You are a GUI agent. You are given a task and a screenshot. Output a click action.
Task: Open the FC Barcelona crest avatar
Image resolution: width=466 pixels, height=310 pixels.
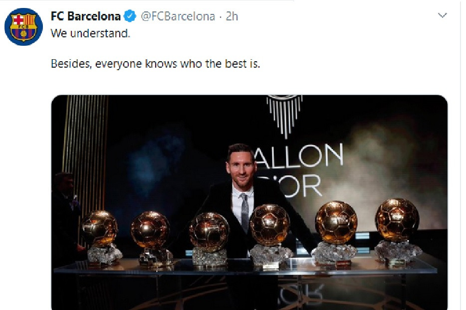(x=23, y=27)
